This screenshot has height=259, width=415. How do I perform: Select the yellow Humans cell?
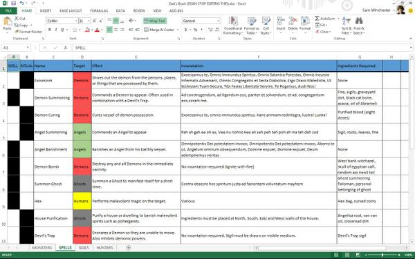[82, 201]
